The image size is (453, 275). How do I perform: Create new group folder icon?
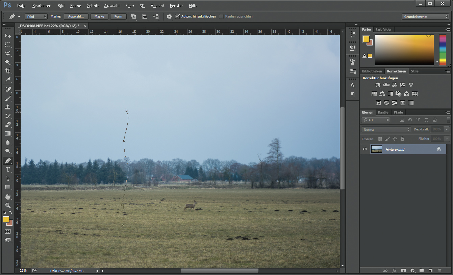[x=421, y=270]
